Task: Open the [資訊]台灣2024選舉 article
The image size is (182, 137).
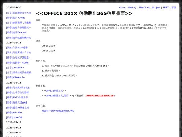Action: 17,48
